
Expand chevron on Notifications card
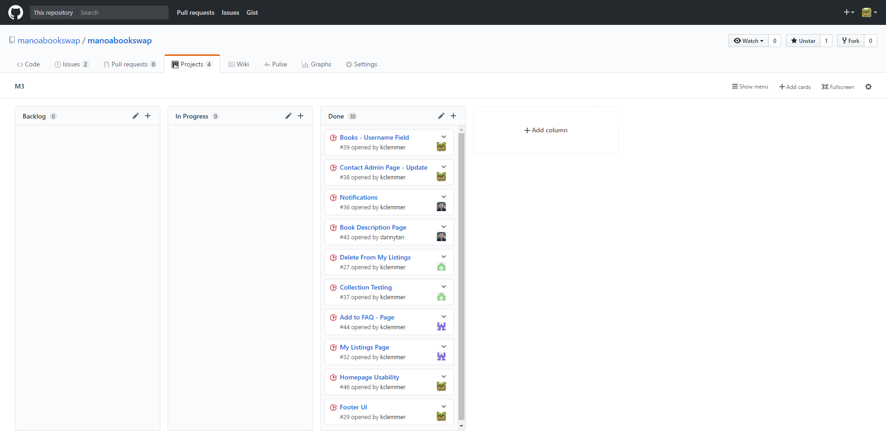tap(444, 197)
